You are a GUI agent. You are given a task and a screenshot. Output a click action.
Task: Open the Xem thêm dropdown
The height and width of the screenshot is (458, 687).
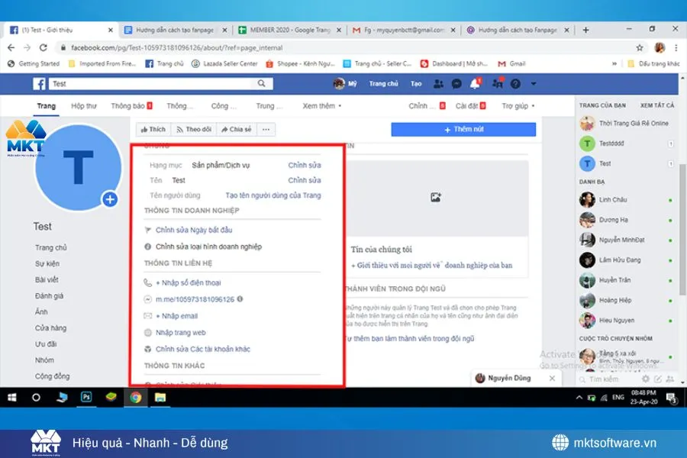pos(321,106)
